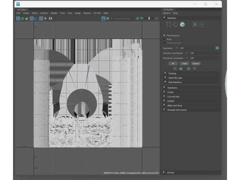Viewport: 240px width, 180px height.
Task: Open the Create menu in UV Editor
Action: pyautogui.click(x=26, y=13)
